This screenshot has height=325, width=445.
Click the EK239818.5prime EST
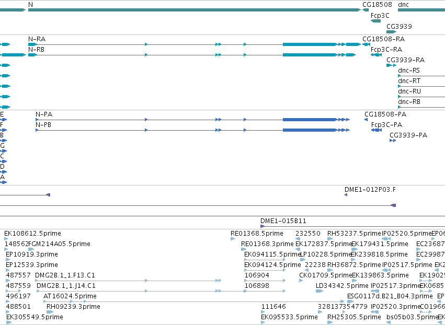[x=353, y=260]
